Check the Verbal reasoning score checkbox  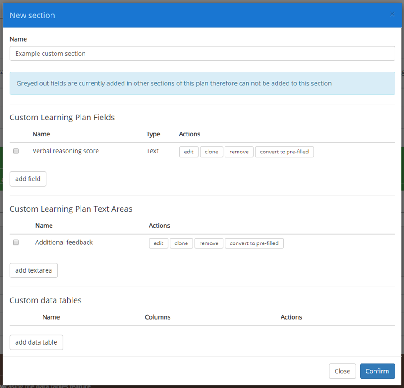coord(16,151)
